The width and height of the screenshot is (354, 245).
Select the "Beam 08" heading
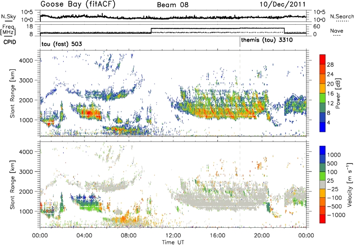point(173,5)
